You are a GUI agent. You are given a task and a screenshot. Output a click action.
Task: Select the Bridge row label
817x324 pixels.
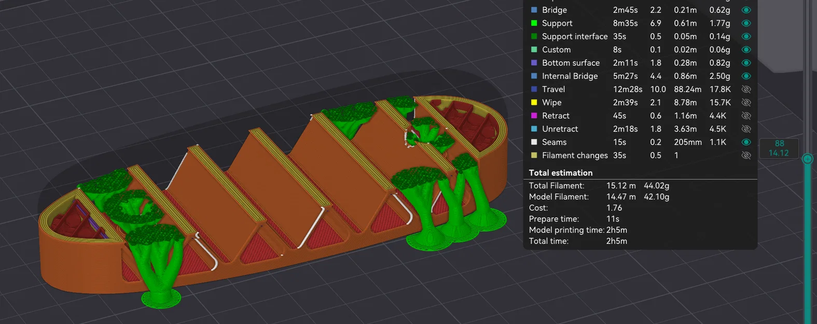pos(554,10)
